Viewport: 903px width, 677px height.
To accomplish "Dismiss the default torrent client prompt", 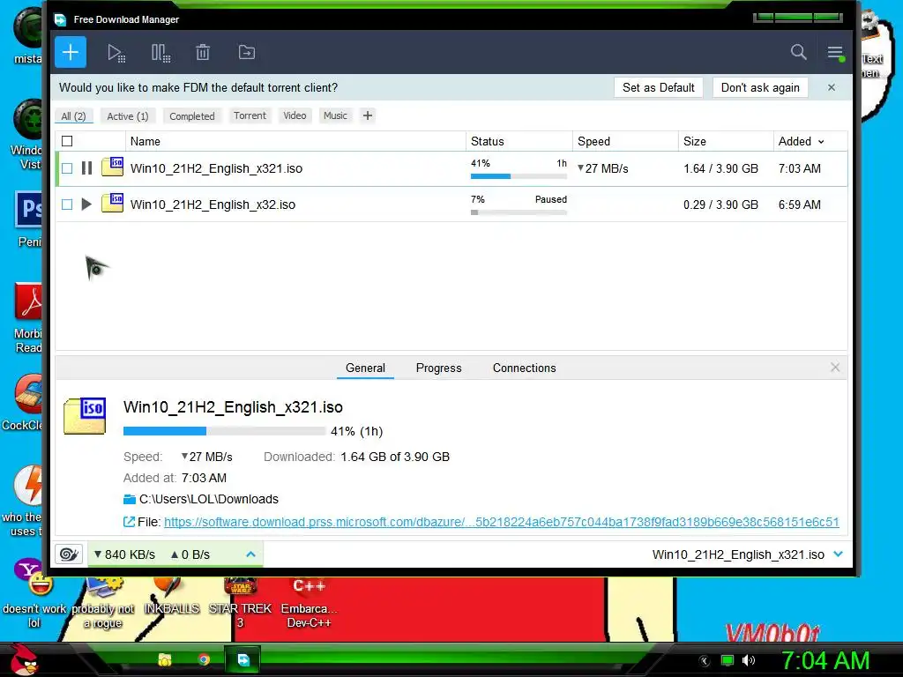I will pyautogui.click(x=831, y=87).
